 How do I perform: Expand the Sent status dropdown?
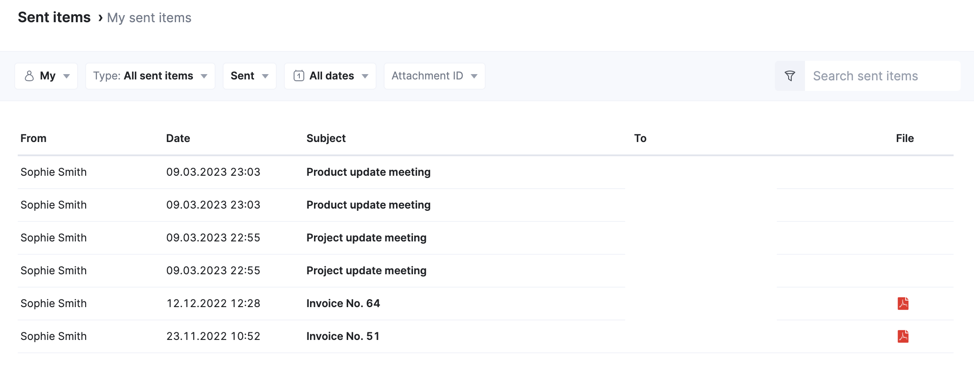point(250,76)
